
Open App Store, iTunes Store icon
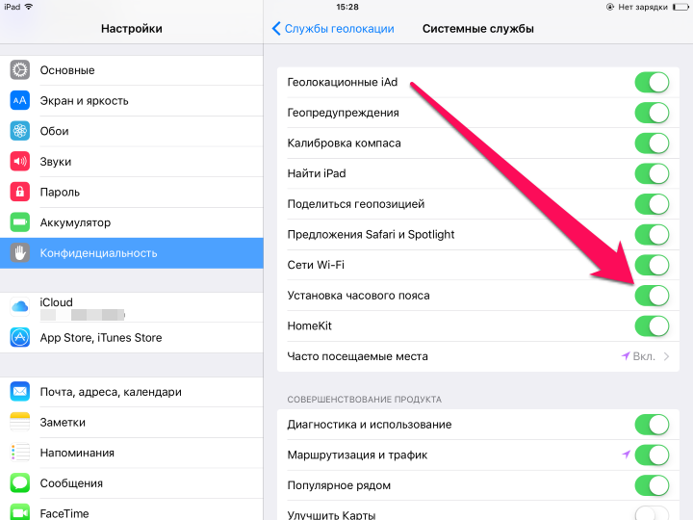[20, 337]
